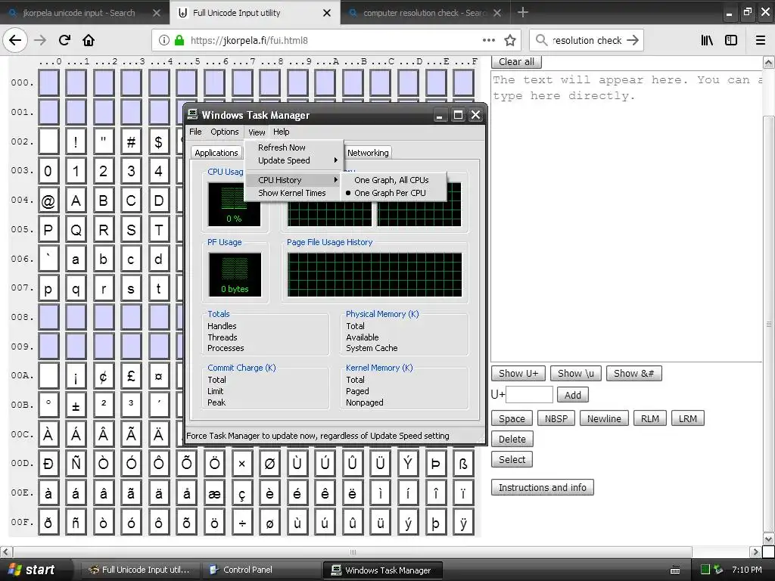775x581 pixels.
Task: Insert the ÷ division sign tile
Action: 242,524
